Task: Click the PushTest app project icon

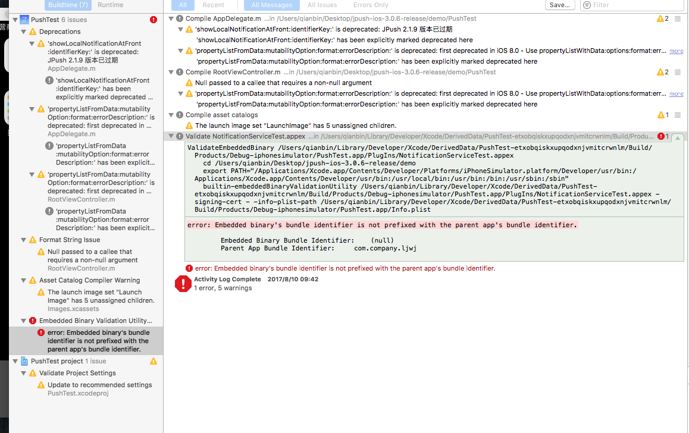Action: [24, 20]
